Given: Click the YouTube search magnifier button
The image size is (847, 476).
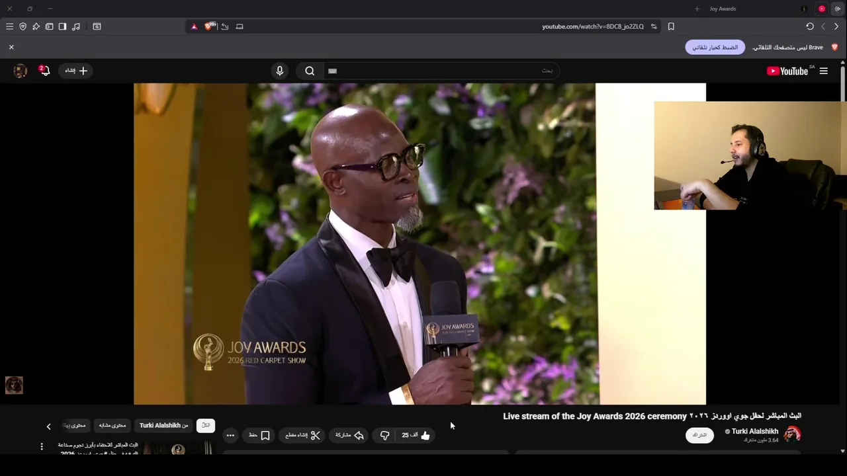Looking at the screenshot, I should [310, 71].
